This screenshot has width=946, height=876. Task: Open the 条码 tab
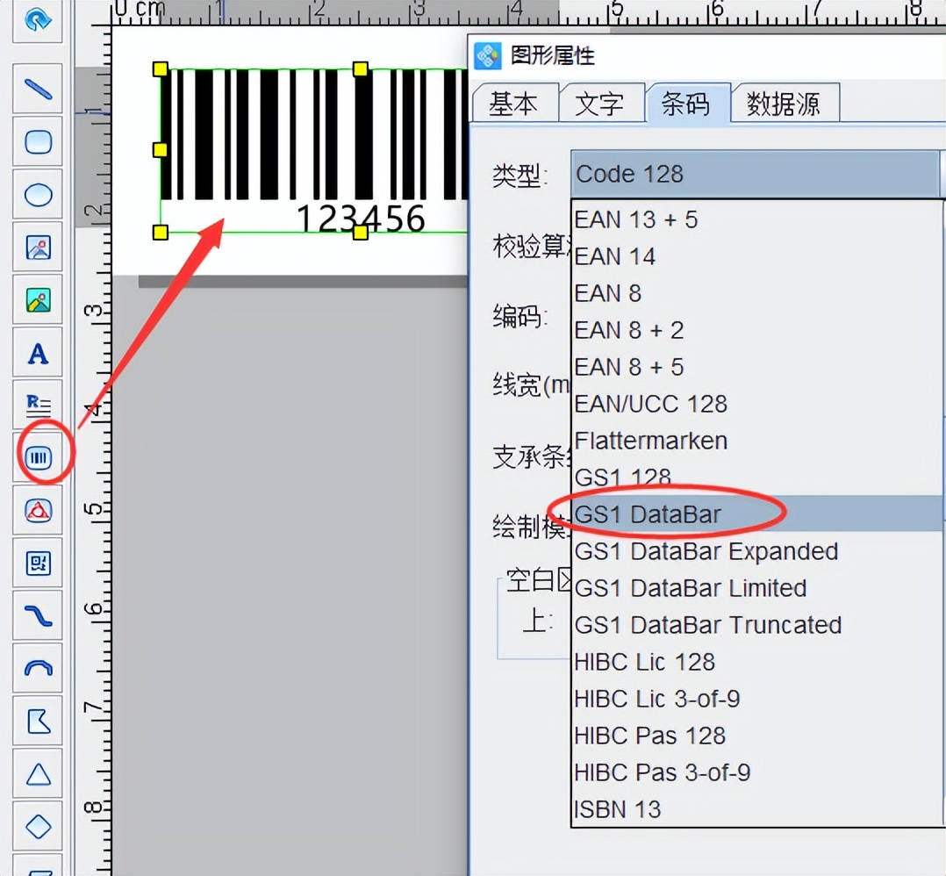coord(686,104)
